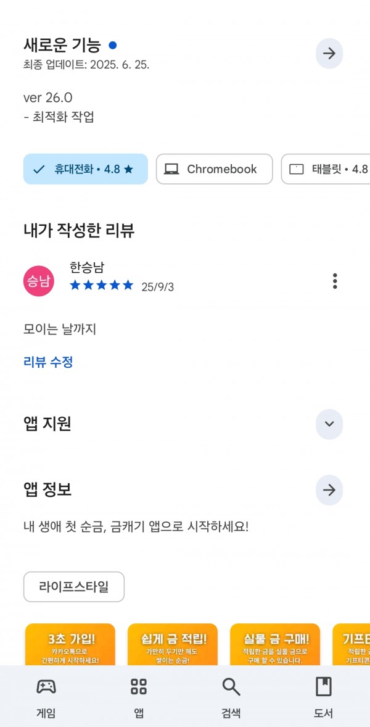Screen dimensions: 370x727
Task: Open the 새로운 기능 arrow button
Action: pyautogui.click(x=329, y=53)
